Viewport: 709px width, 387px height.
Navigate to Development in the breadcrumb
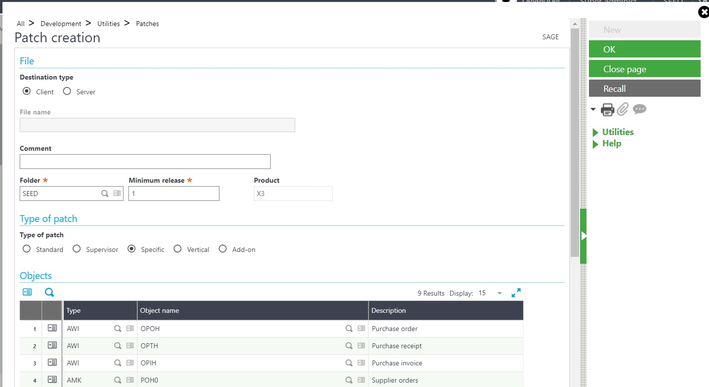coord(61,23)
